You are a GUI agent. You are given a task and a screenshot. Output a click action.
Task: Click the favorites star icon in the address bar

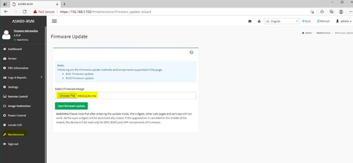[x=322, y=12]
